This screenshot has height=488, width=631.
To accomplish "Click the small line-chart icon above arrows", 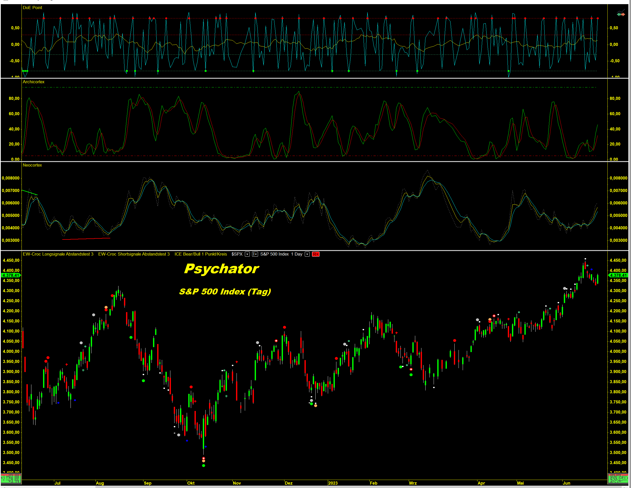I will (x=621, y=11).
